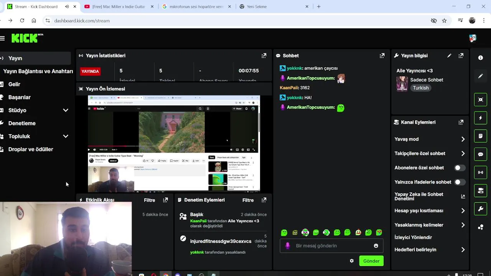Viewport: 491px width, 276px height.
Task: Insert the heart-eyes emote at row end
Action: [379, 232]
